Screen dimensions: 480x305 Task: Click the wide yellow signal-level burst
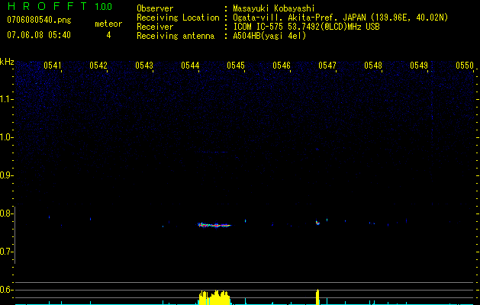point(214,297)
